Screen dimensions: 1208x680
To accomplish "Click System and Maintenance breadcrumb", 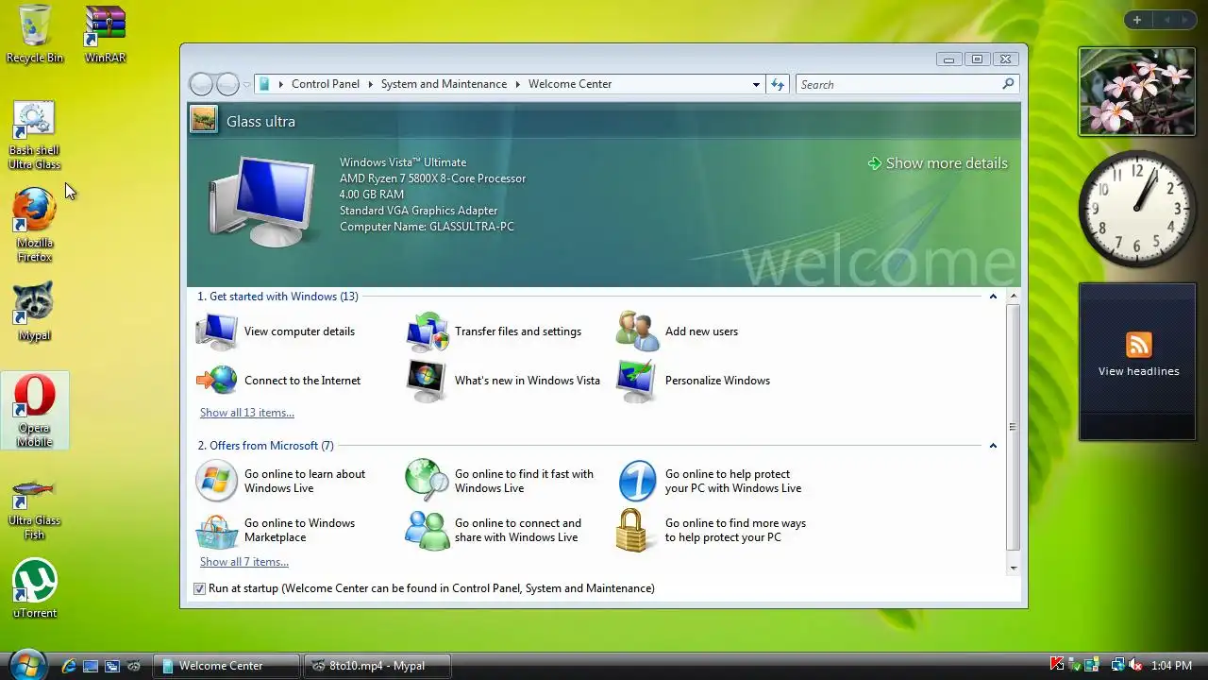I will click(444, 84).
